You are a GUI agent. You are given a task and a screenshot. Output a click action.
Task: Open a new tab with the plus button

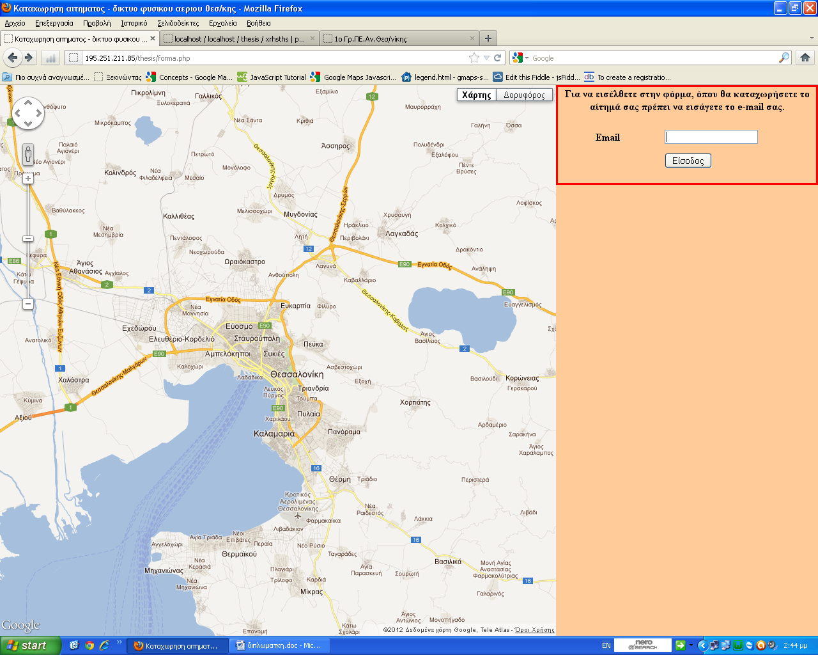[x=488, y=38]
